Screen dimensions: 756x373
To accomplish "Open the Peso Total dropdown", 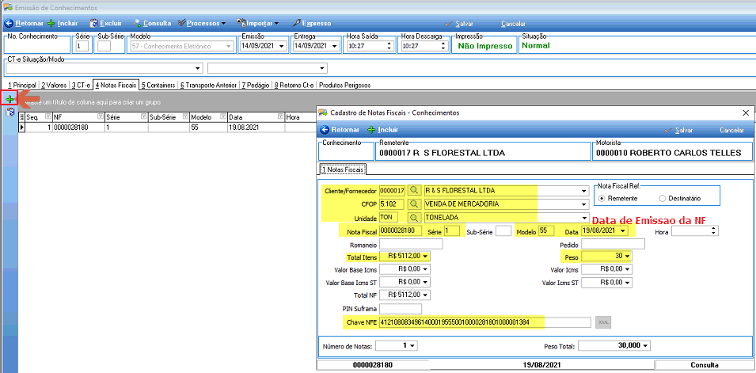I will point(647,345).
